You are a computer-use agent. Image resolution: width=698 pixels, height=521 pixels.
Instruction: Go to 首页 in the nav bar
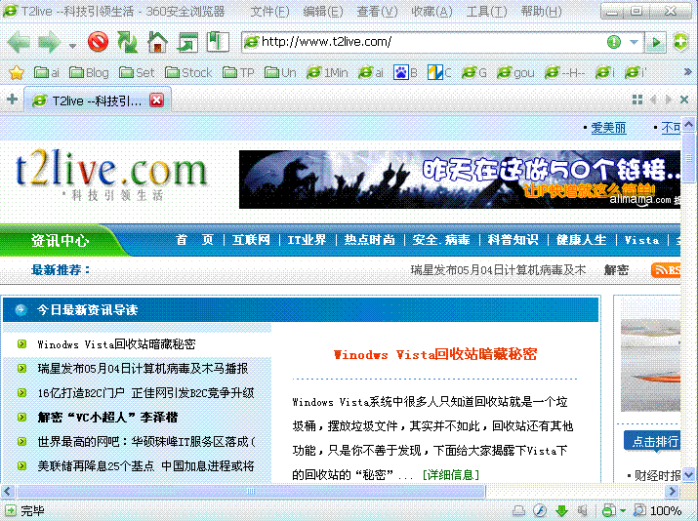coord(195,240)
